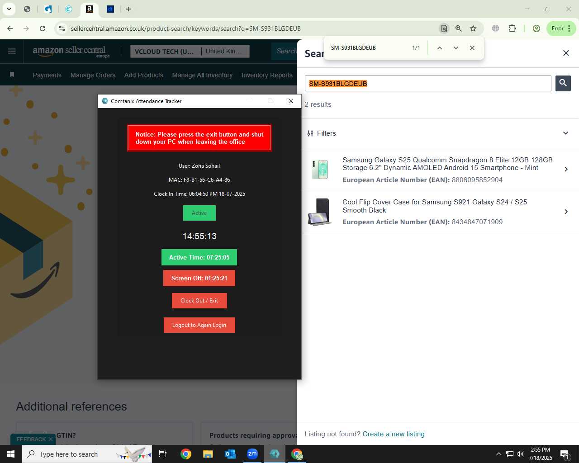Click the Active status button in Attendance Tracker
579x463 pixels.
(199, 213)
